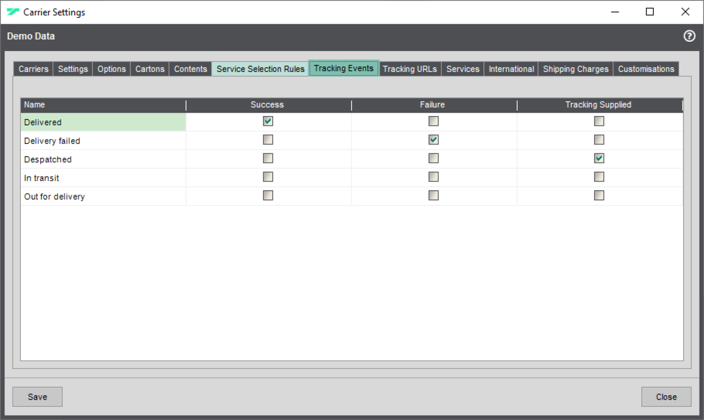
Task: Open the International tab
Action: pyautogui.click(x=511, y=69)
